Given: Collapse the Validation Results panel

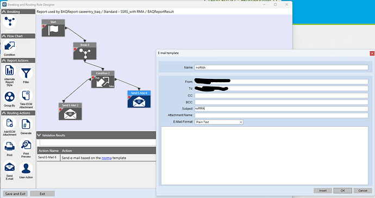Looking at the screenshot, I should [x=39, y=135].
